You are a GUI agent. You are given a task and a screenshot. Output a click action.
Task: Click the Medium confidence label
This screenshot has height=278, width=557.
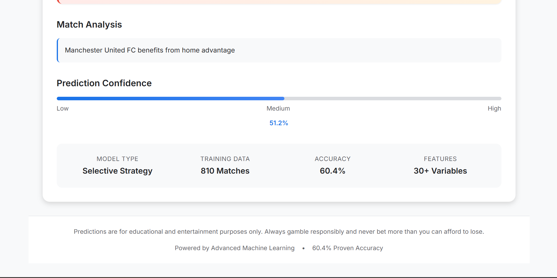point(278,109)
